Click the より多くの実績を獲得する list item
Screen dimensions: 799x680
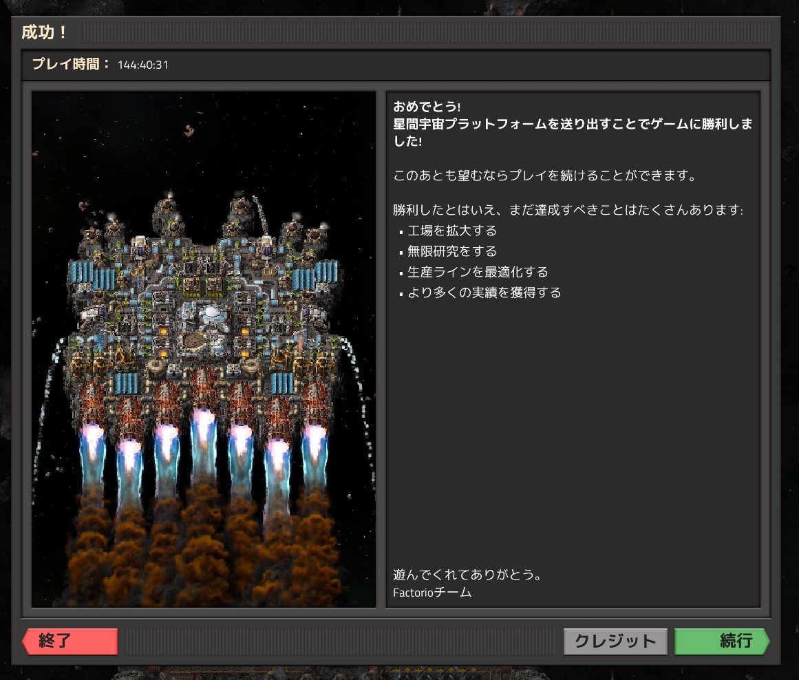tap(484, 293)
